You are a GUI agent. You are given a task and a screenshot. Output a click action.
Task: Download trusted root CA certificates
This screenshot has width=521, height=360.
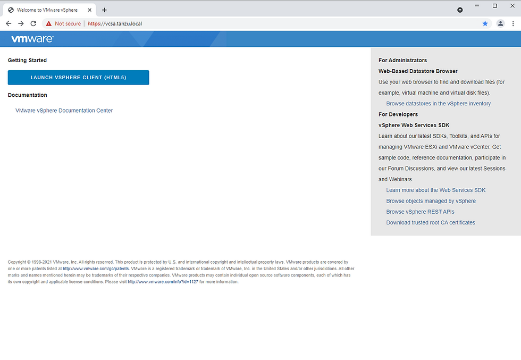430,222
